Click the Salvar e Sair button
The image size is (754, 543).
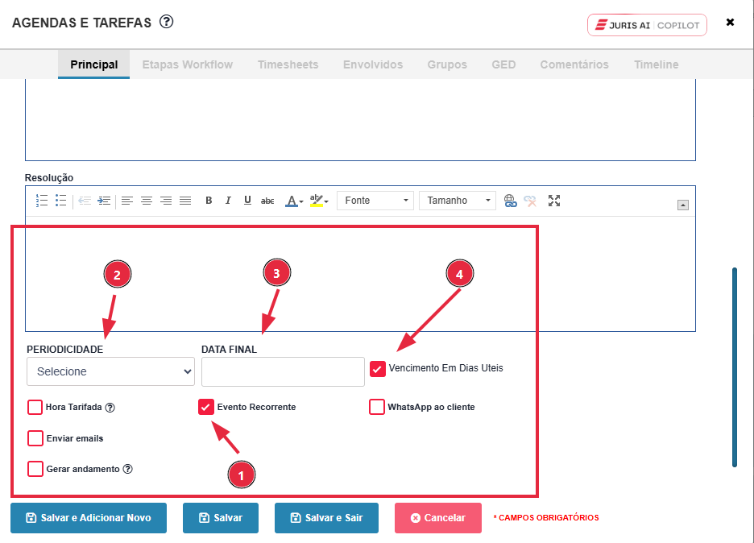coord(326,518)
